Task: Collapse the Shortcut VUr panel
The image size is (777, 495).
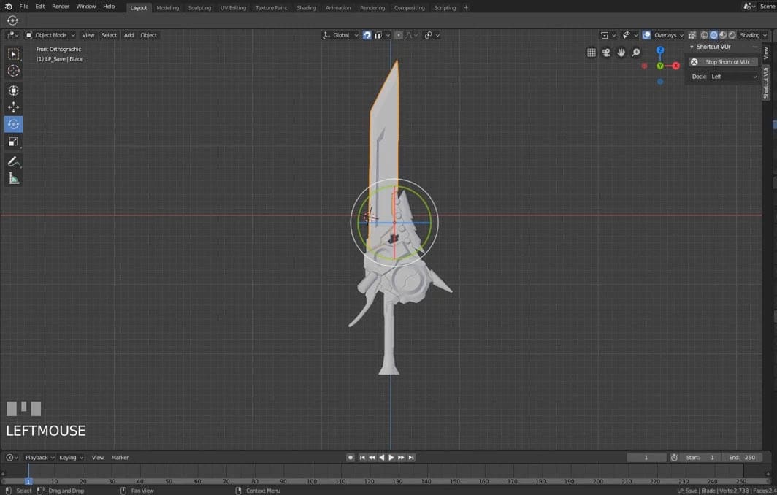Action: (692, 47)
